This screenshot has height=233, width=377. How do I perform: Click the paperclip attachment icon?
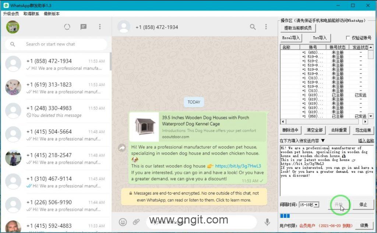(136, 222)
